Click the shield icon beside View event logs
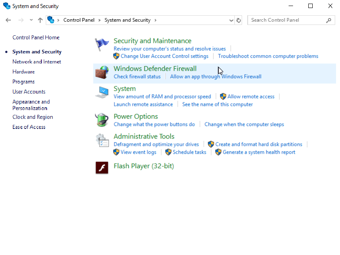This screenshot has height=255, width=340. pyautogui.click(x=116, y=152)
